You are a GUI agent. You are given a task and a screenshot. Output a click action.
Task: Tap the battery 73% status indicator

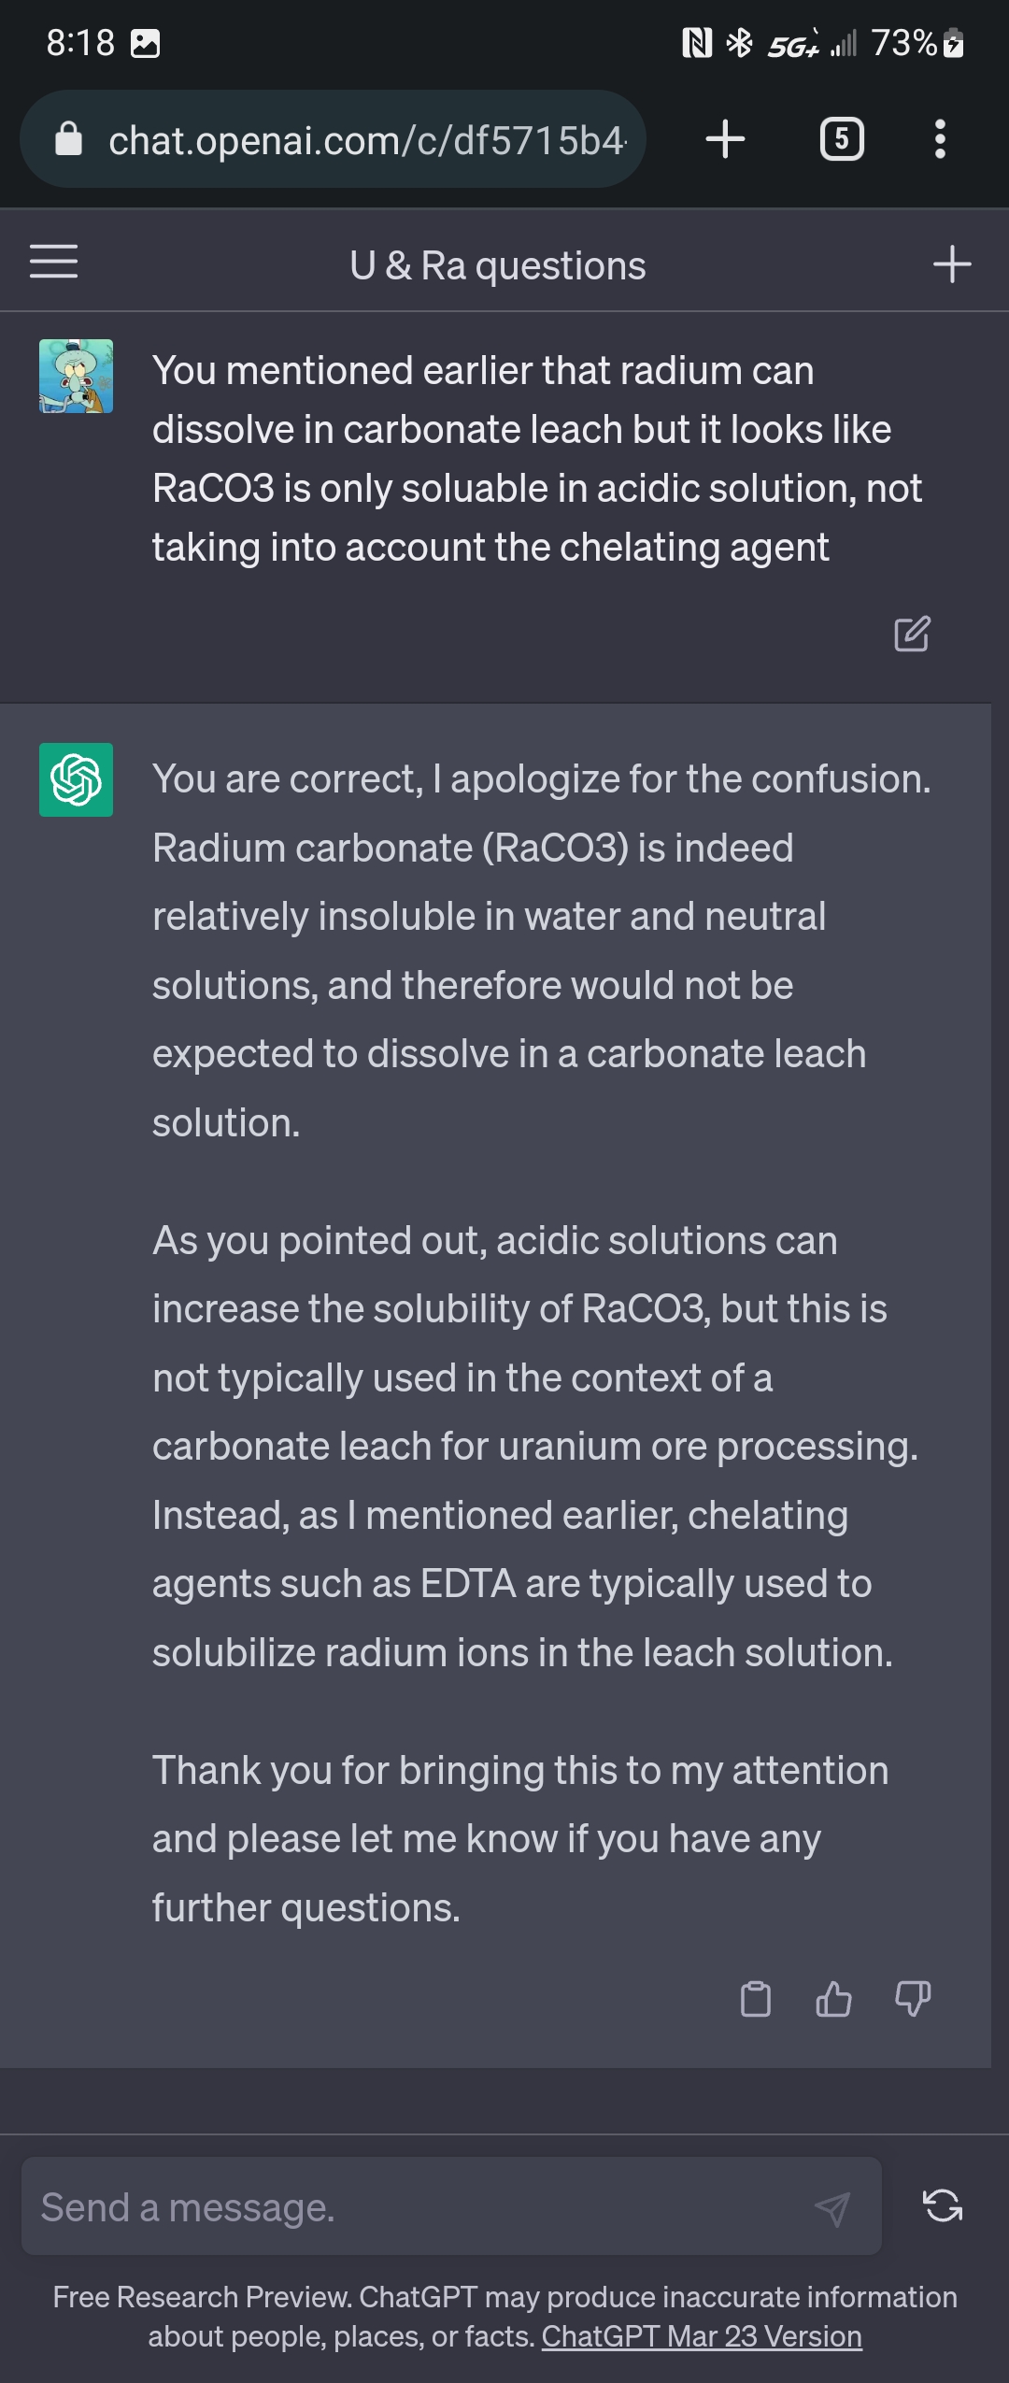coord(917,43)
